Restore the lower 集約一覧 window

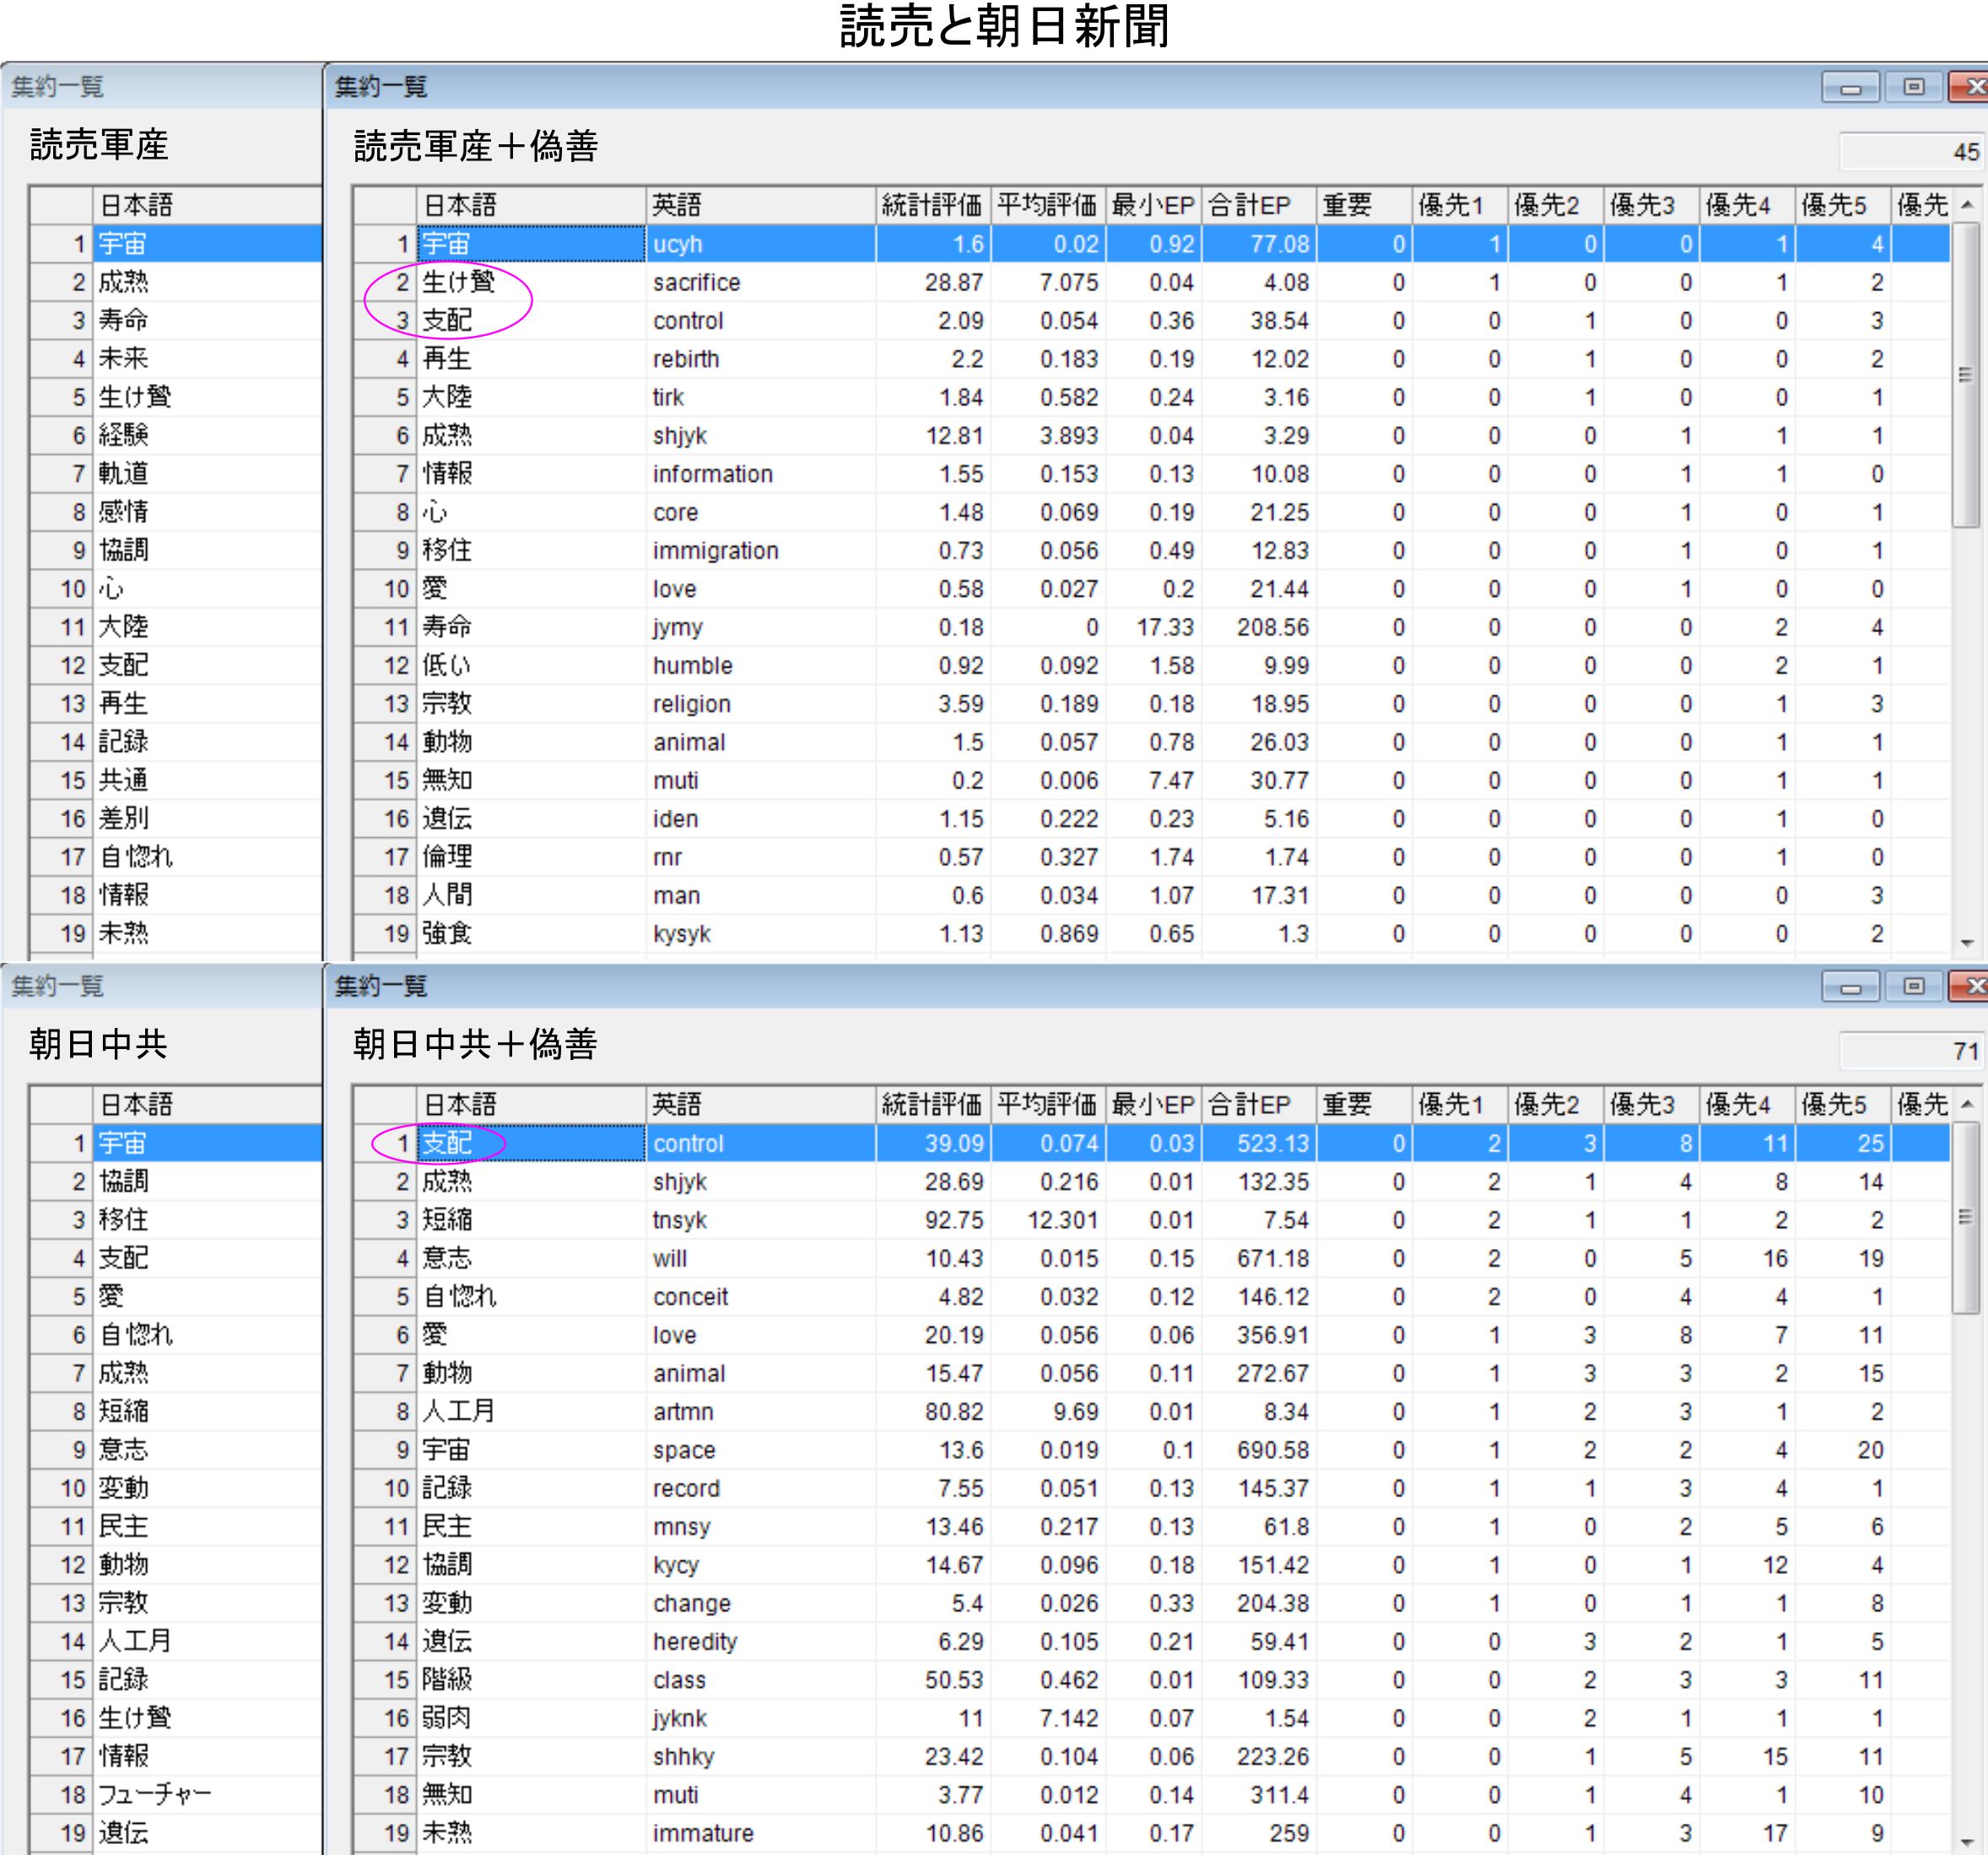pyautogui.click(x=1913, y=987)
